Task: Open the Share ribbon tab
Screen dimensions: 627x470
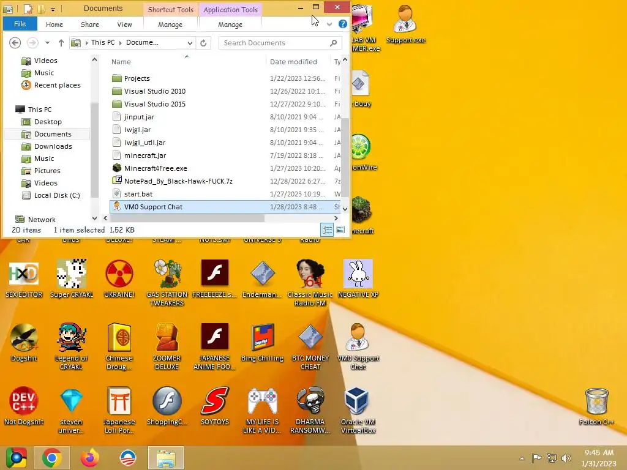Action: pyautogui.click(x=89, y=24)
